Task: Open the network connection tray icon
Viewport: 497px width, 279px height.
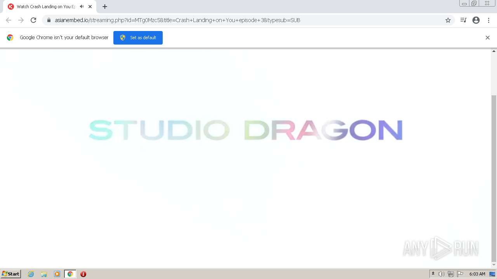Action: 451,274
